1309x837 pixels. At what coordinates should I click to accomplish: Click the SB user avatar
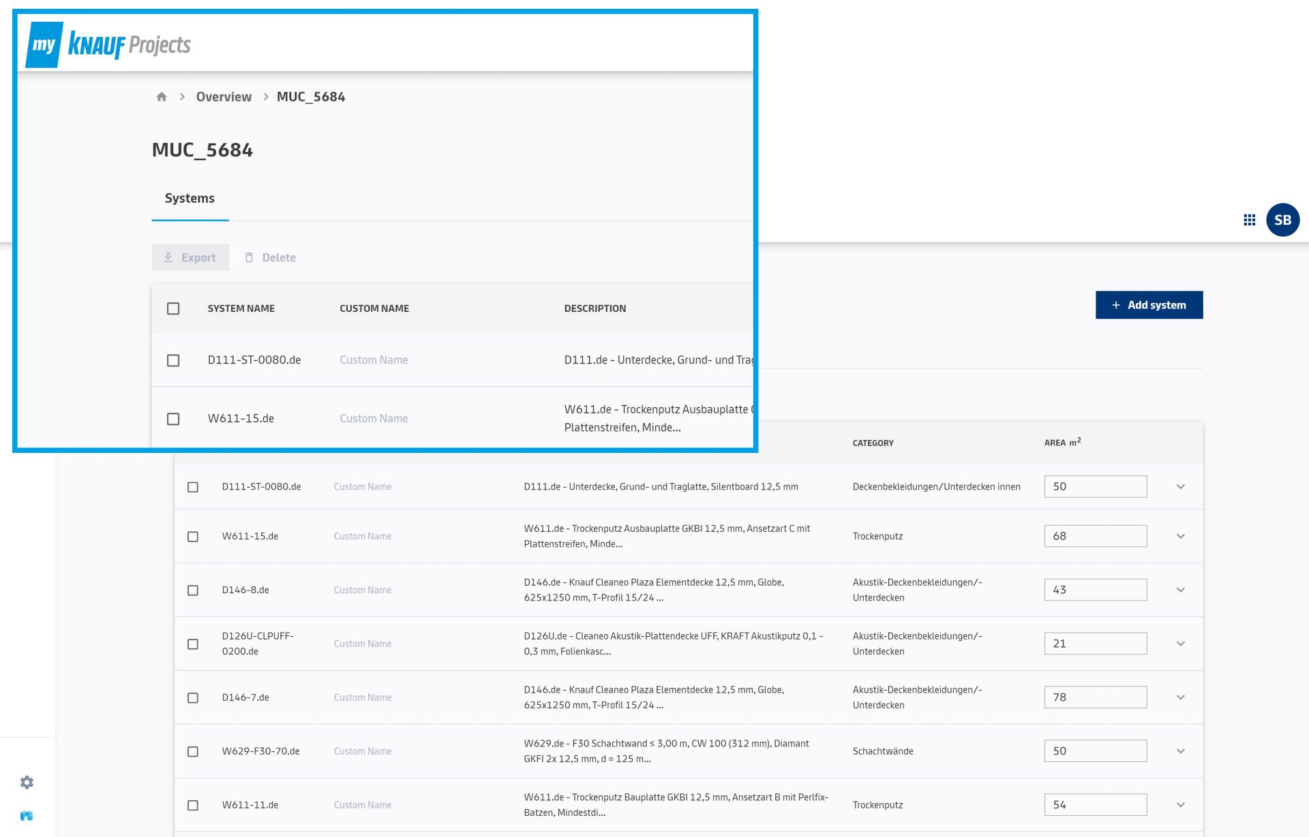[x=1282, y=219]
